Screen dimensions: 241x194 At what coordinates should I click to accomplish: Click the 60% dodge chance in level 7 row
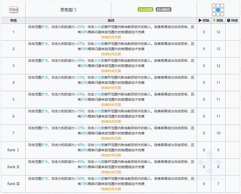tap(84, 133)
